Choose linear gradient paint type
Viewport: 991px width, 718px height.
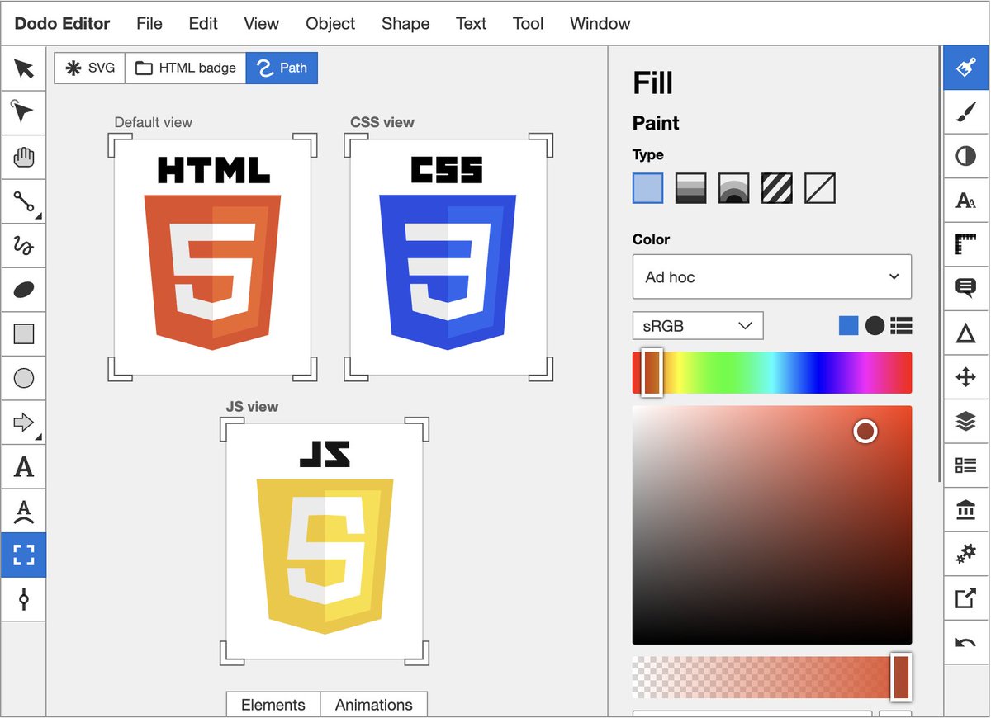691,188
